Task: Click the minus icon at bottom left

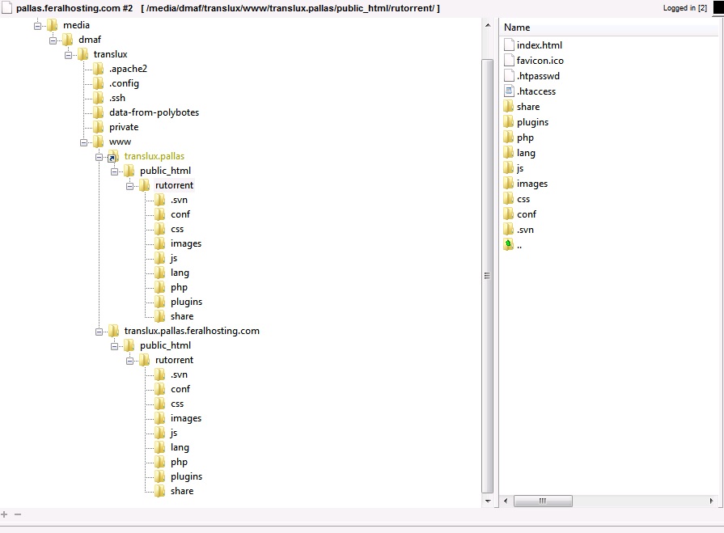Action: pyautogui.click(x=18, y=514)
